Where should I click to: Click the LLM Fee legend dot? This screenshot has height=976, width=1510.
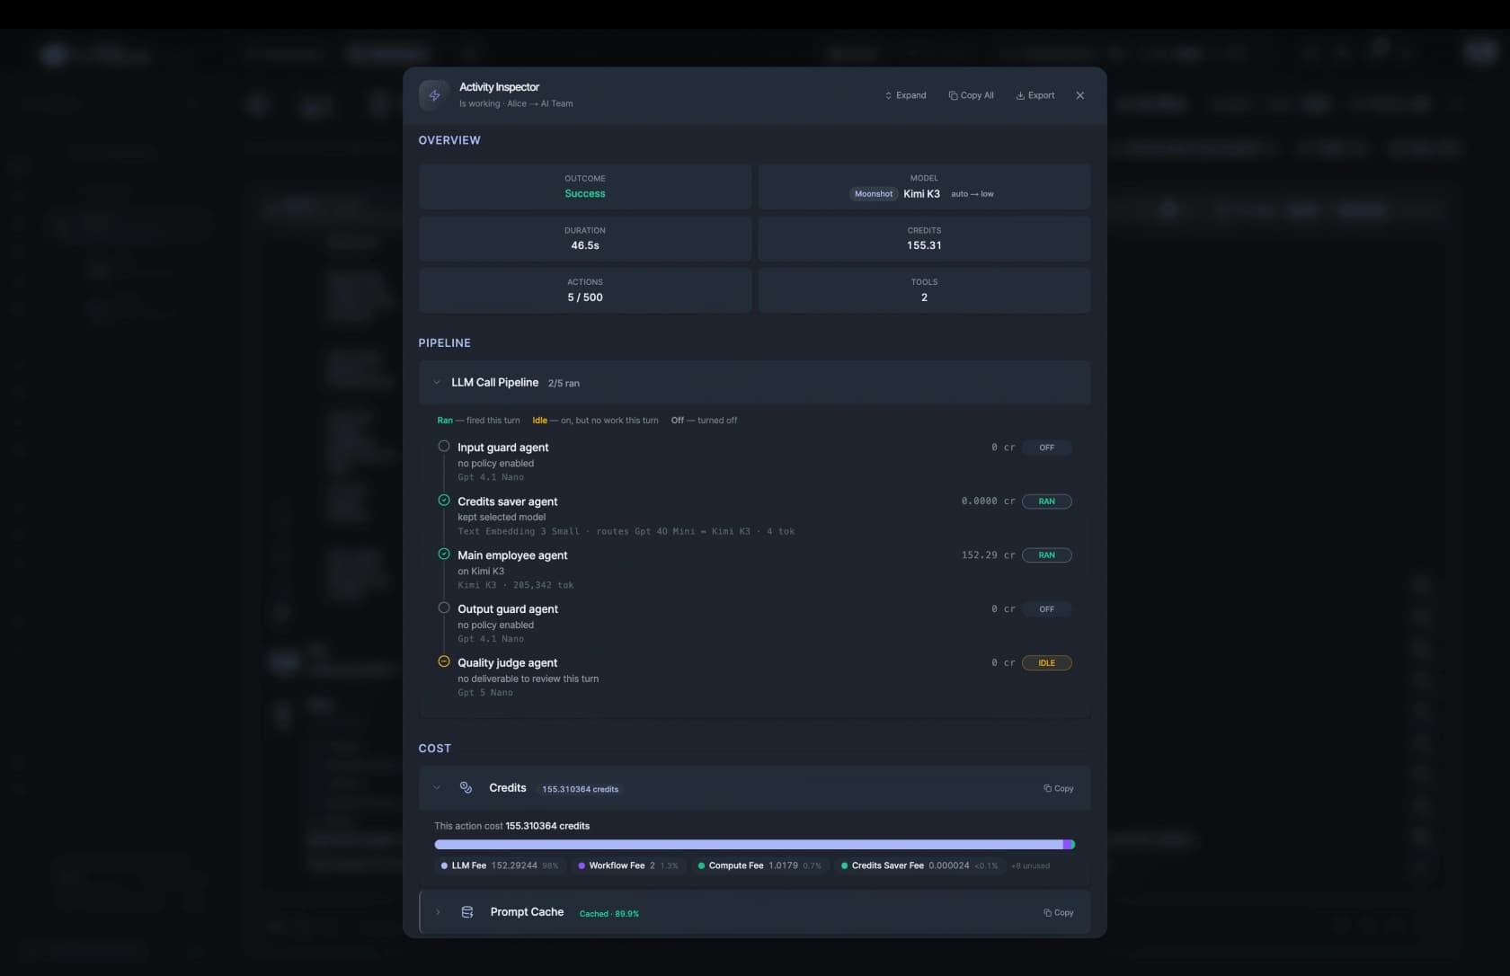[x=444, y=866]
